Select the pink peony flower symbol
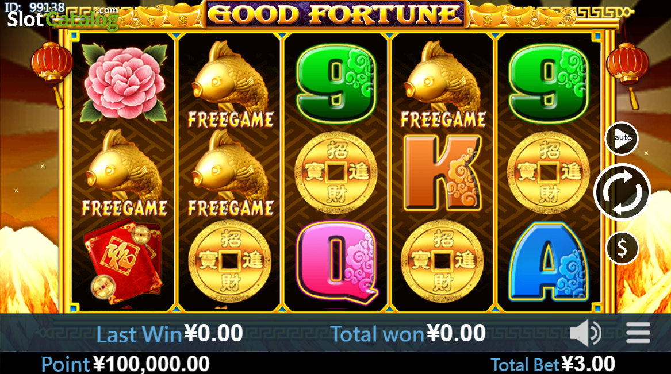This screenshot has width=671, height=374. (x=124, y=83)
